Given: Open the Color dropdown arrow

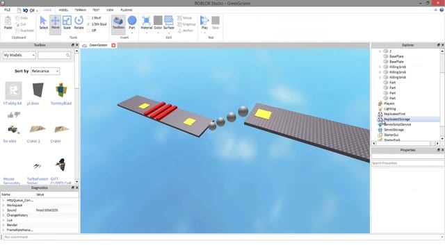Looking at the screenshot, I should (158, 33).
